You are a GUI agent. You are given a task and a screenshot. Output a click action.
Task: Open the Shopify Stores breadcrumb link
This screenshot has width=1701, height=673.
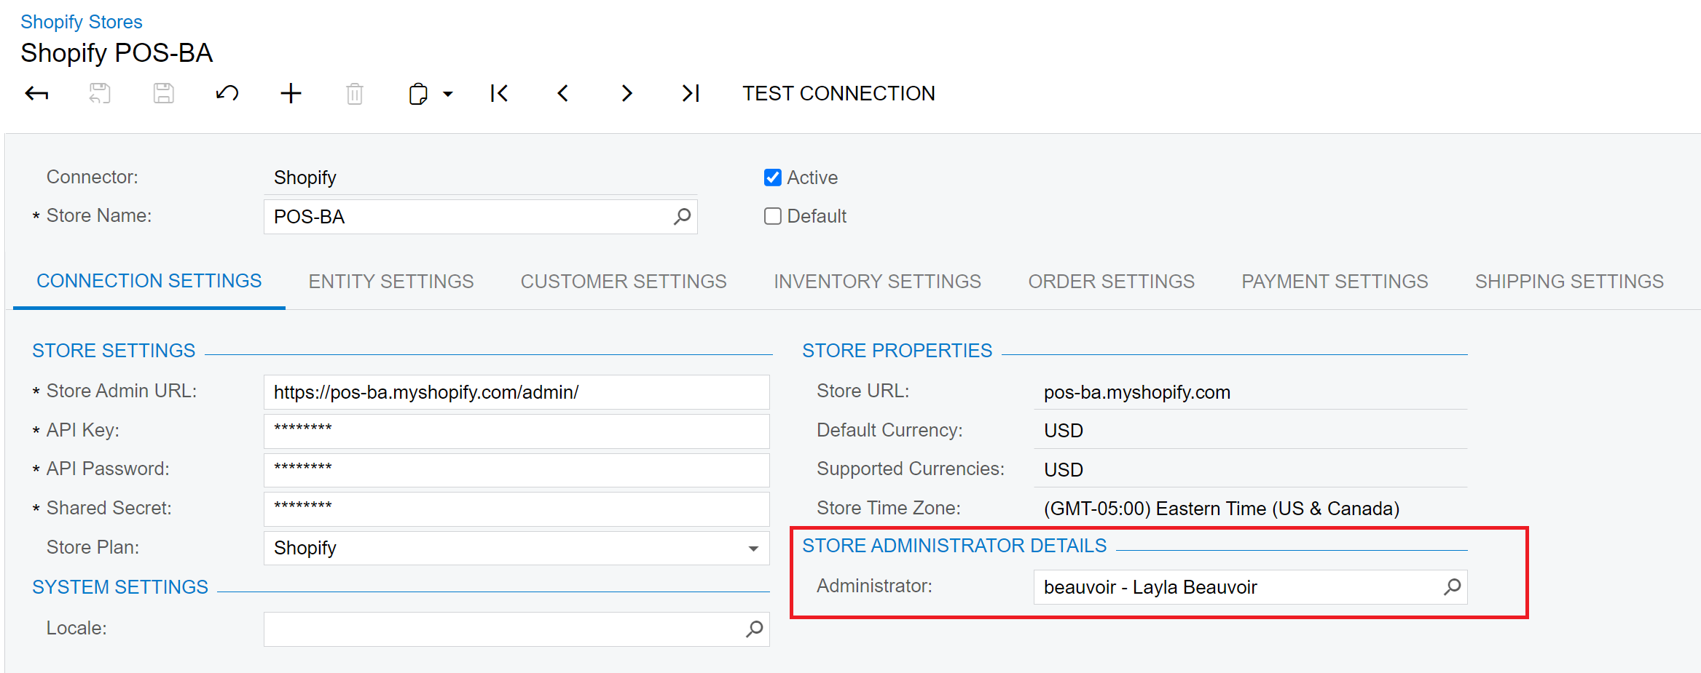82,22
